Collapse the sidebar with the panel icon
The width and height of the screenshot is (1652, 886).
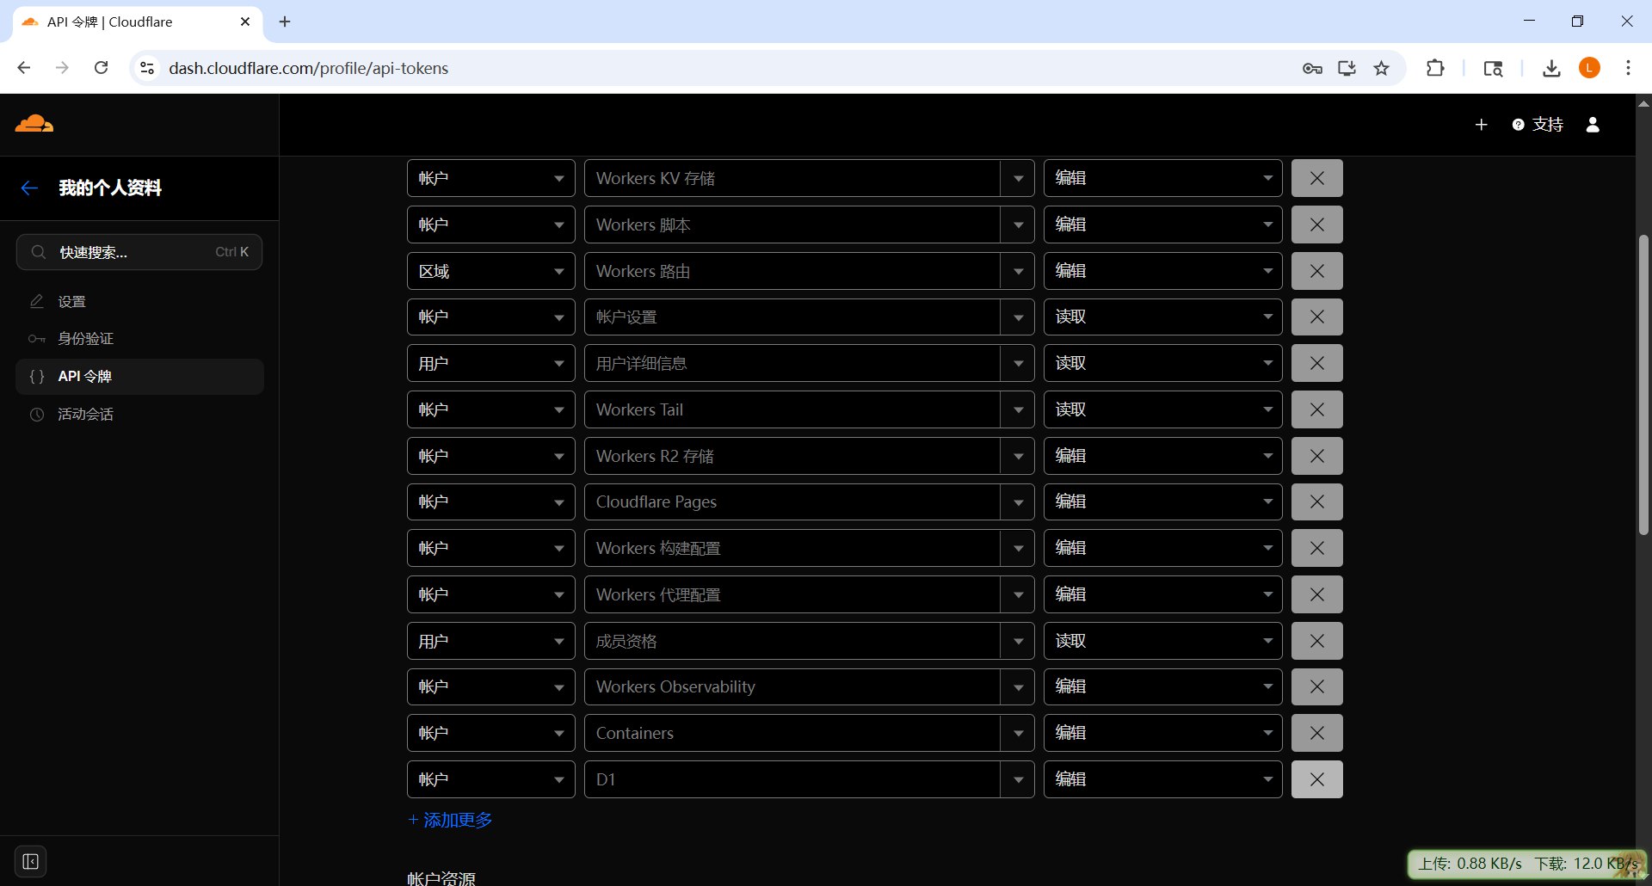pos(30,862)
